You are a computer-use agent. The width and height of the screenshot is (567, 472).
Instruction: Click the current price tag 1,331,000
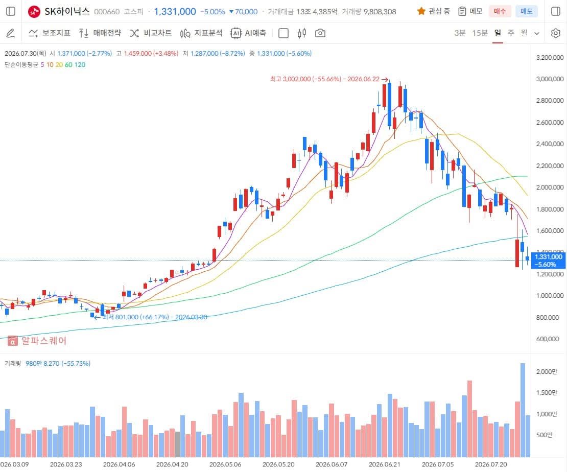tap(549, 261)
